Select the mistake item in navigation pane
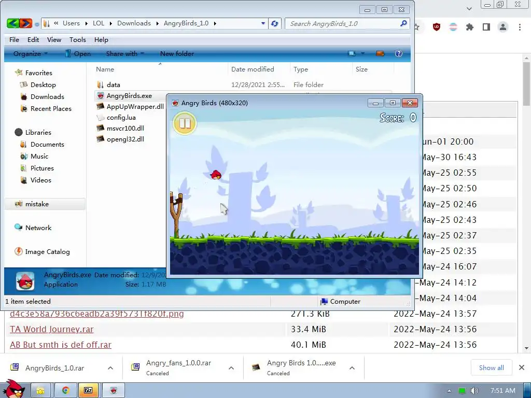This screenshot has height=398, width=531. [45, 204]
